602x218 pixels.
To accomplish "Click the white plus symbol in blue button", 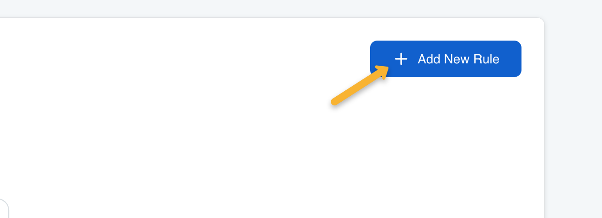I will tap(401, 59).
